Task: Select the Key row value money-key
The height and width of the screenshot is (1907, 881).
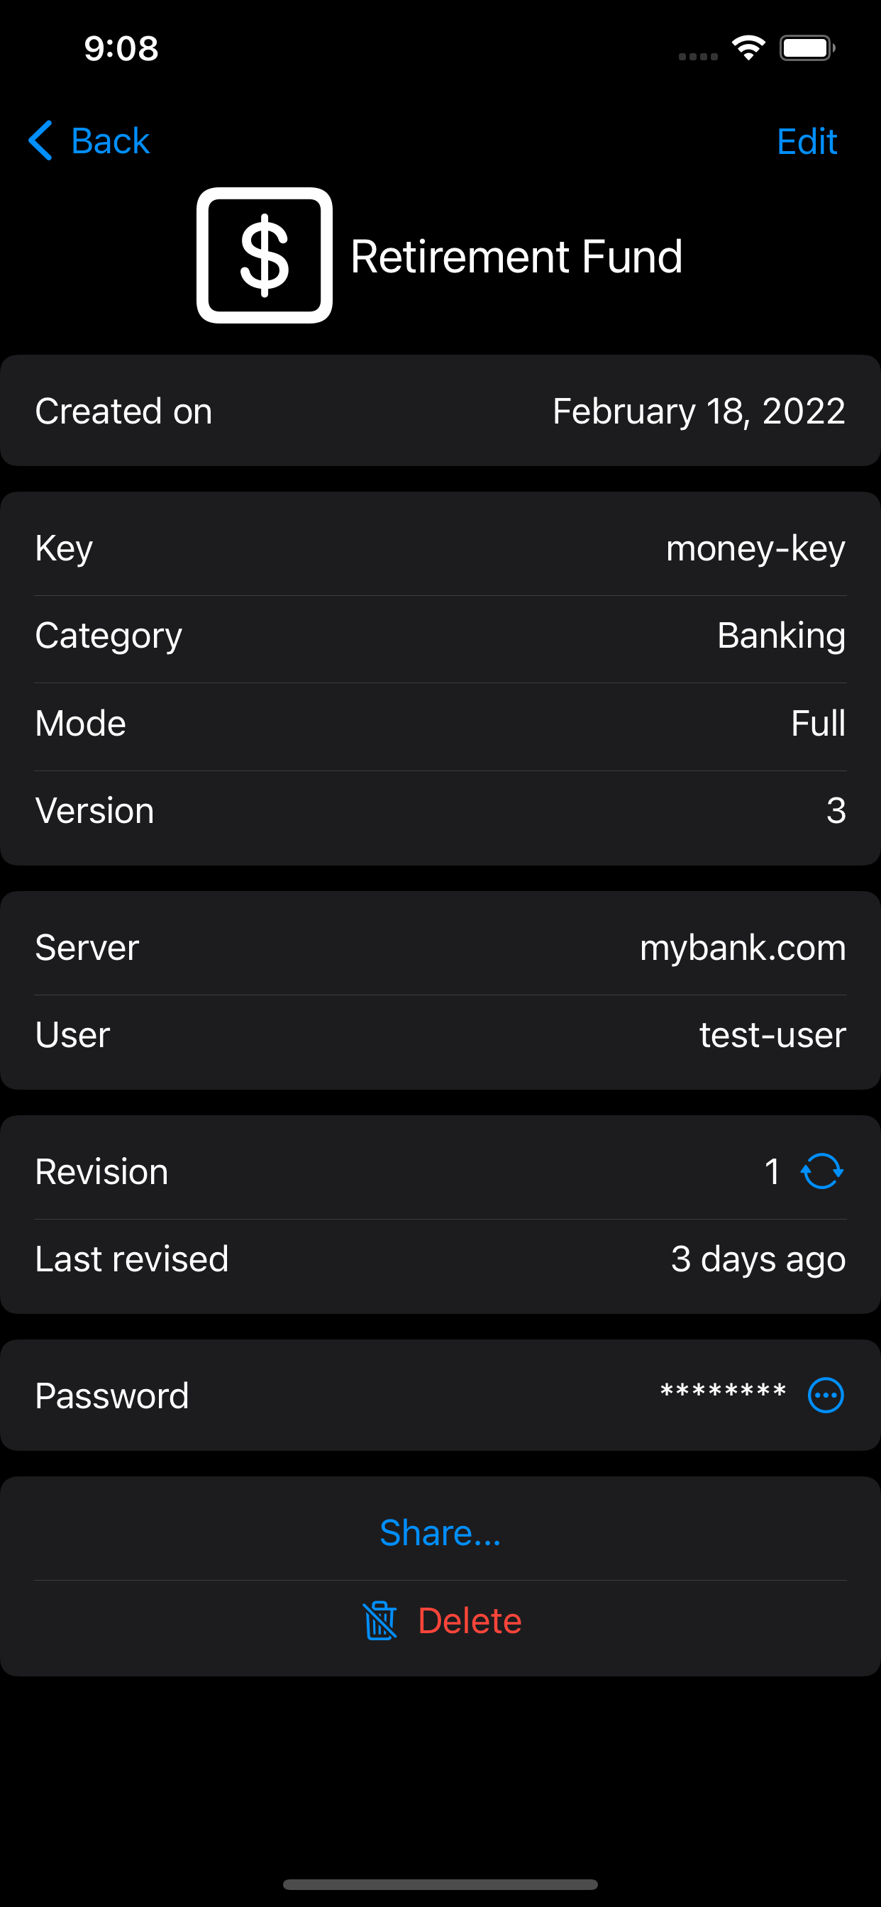Action: coord(755,548)
